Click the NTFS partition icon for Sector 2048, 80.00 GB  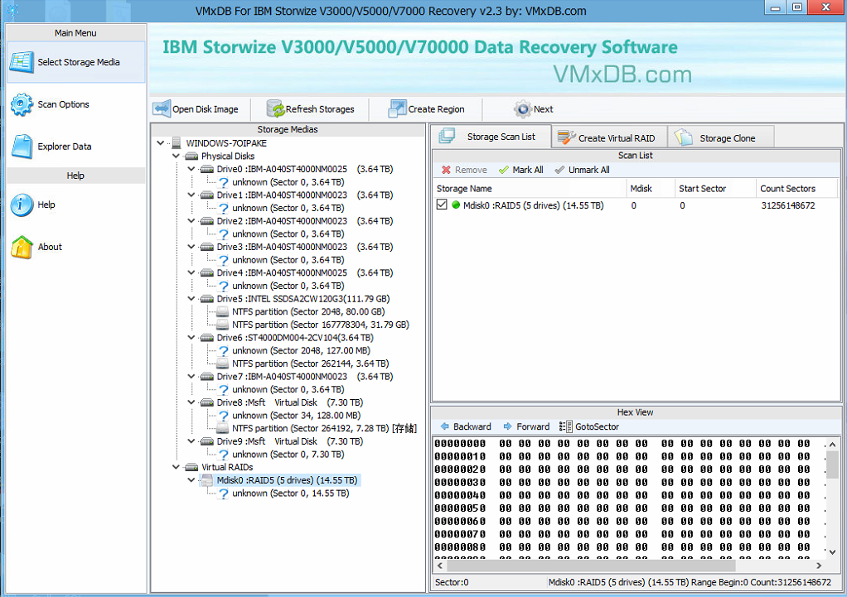(222, 311)
